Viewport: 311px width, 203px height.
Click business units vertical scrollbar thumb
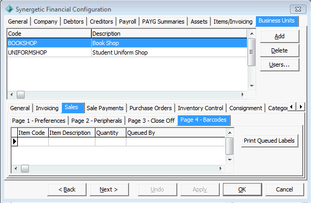point(252,52)
